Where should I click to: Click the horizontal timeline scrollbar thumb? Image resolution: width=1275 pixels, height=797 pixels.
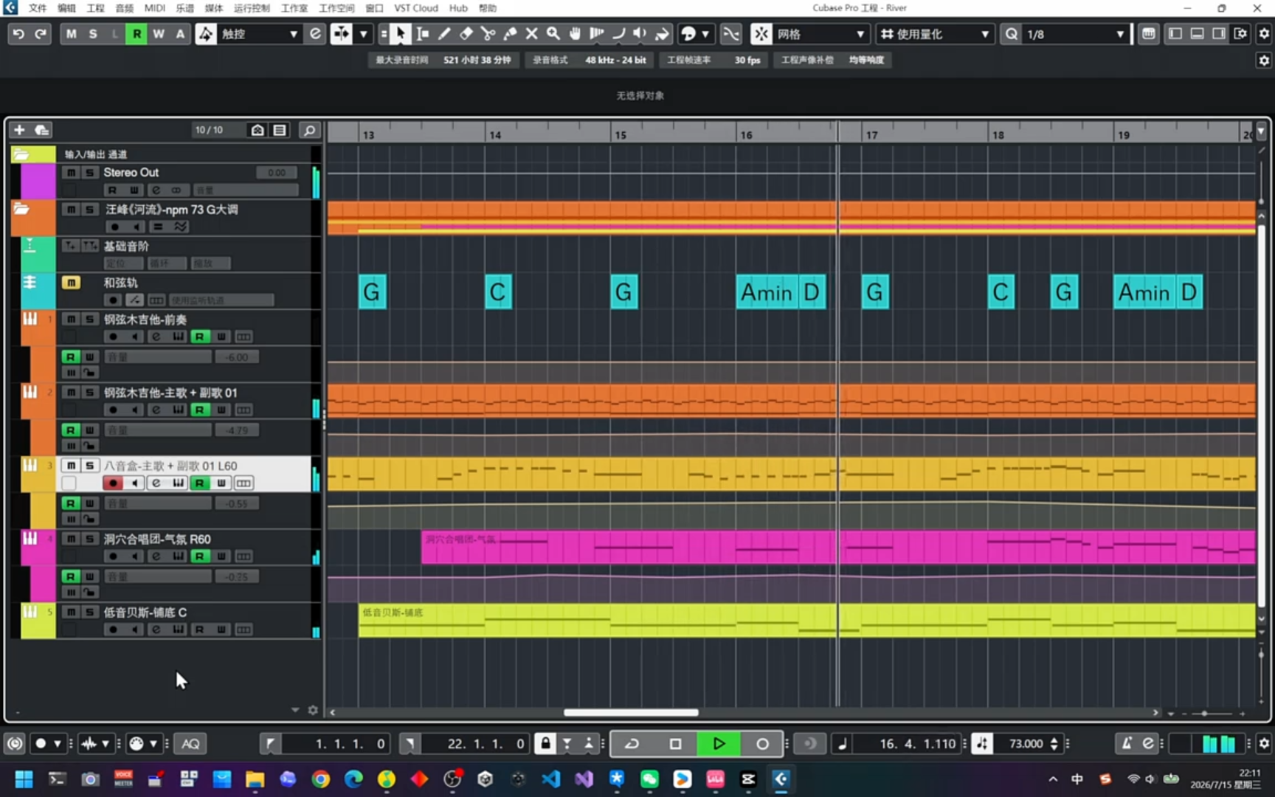[x=631, y=712]
